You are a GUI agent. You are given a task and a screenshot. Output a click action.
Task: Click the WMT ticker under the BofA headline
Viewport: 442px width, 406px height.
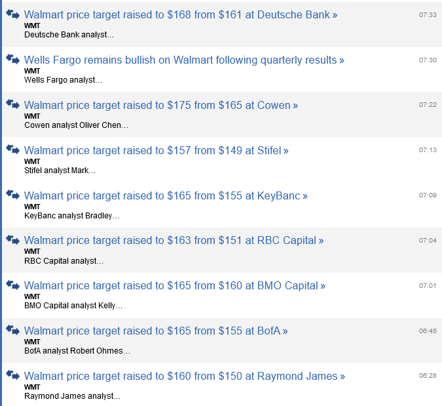pyautogui.click(x=32, y=342)
